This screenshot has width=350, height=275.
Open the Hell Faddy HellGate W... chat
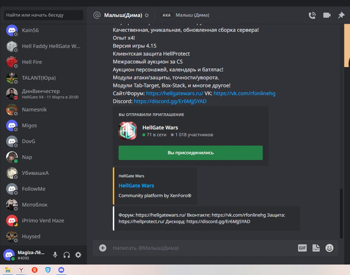(44, 46)
